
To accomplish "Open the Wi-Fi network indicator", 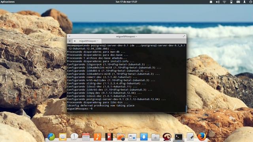I will point(224,2).
